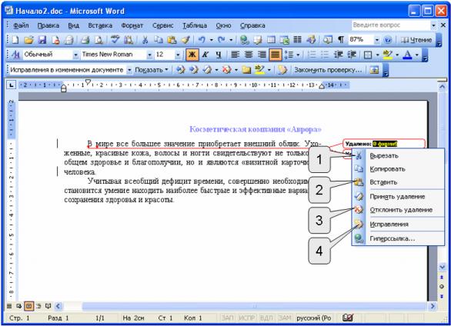The height and width of the screenshot is (326, 451).
Task: Open the 87% zoom dropdown
Action: (x=377, y=40)
